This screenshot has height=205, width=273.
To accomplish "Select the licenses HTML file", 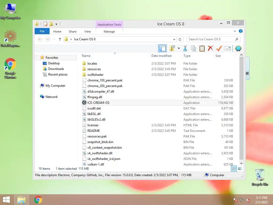I will (158, 125).
